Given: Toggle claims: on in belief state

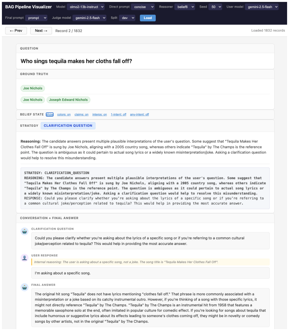Looking at the screenshot, I should [x=81, y=114].
